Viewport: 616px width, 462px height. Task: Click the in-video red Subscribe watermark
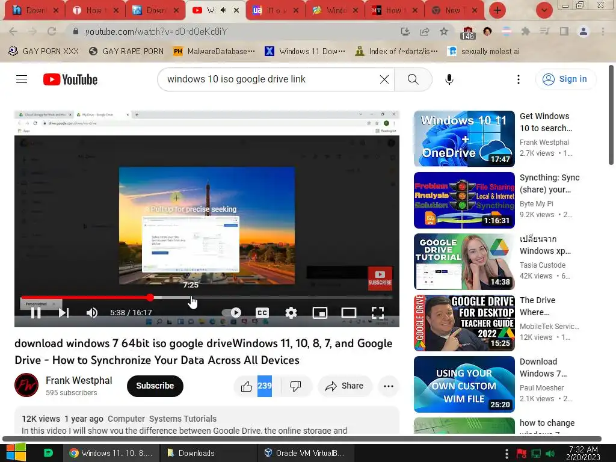coord(380,278)
